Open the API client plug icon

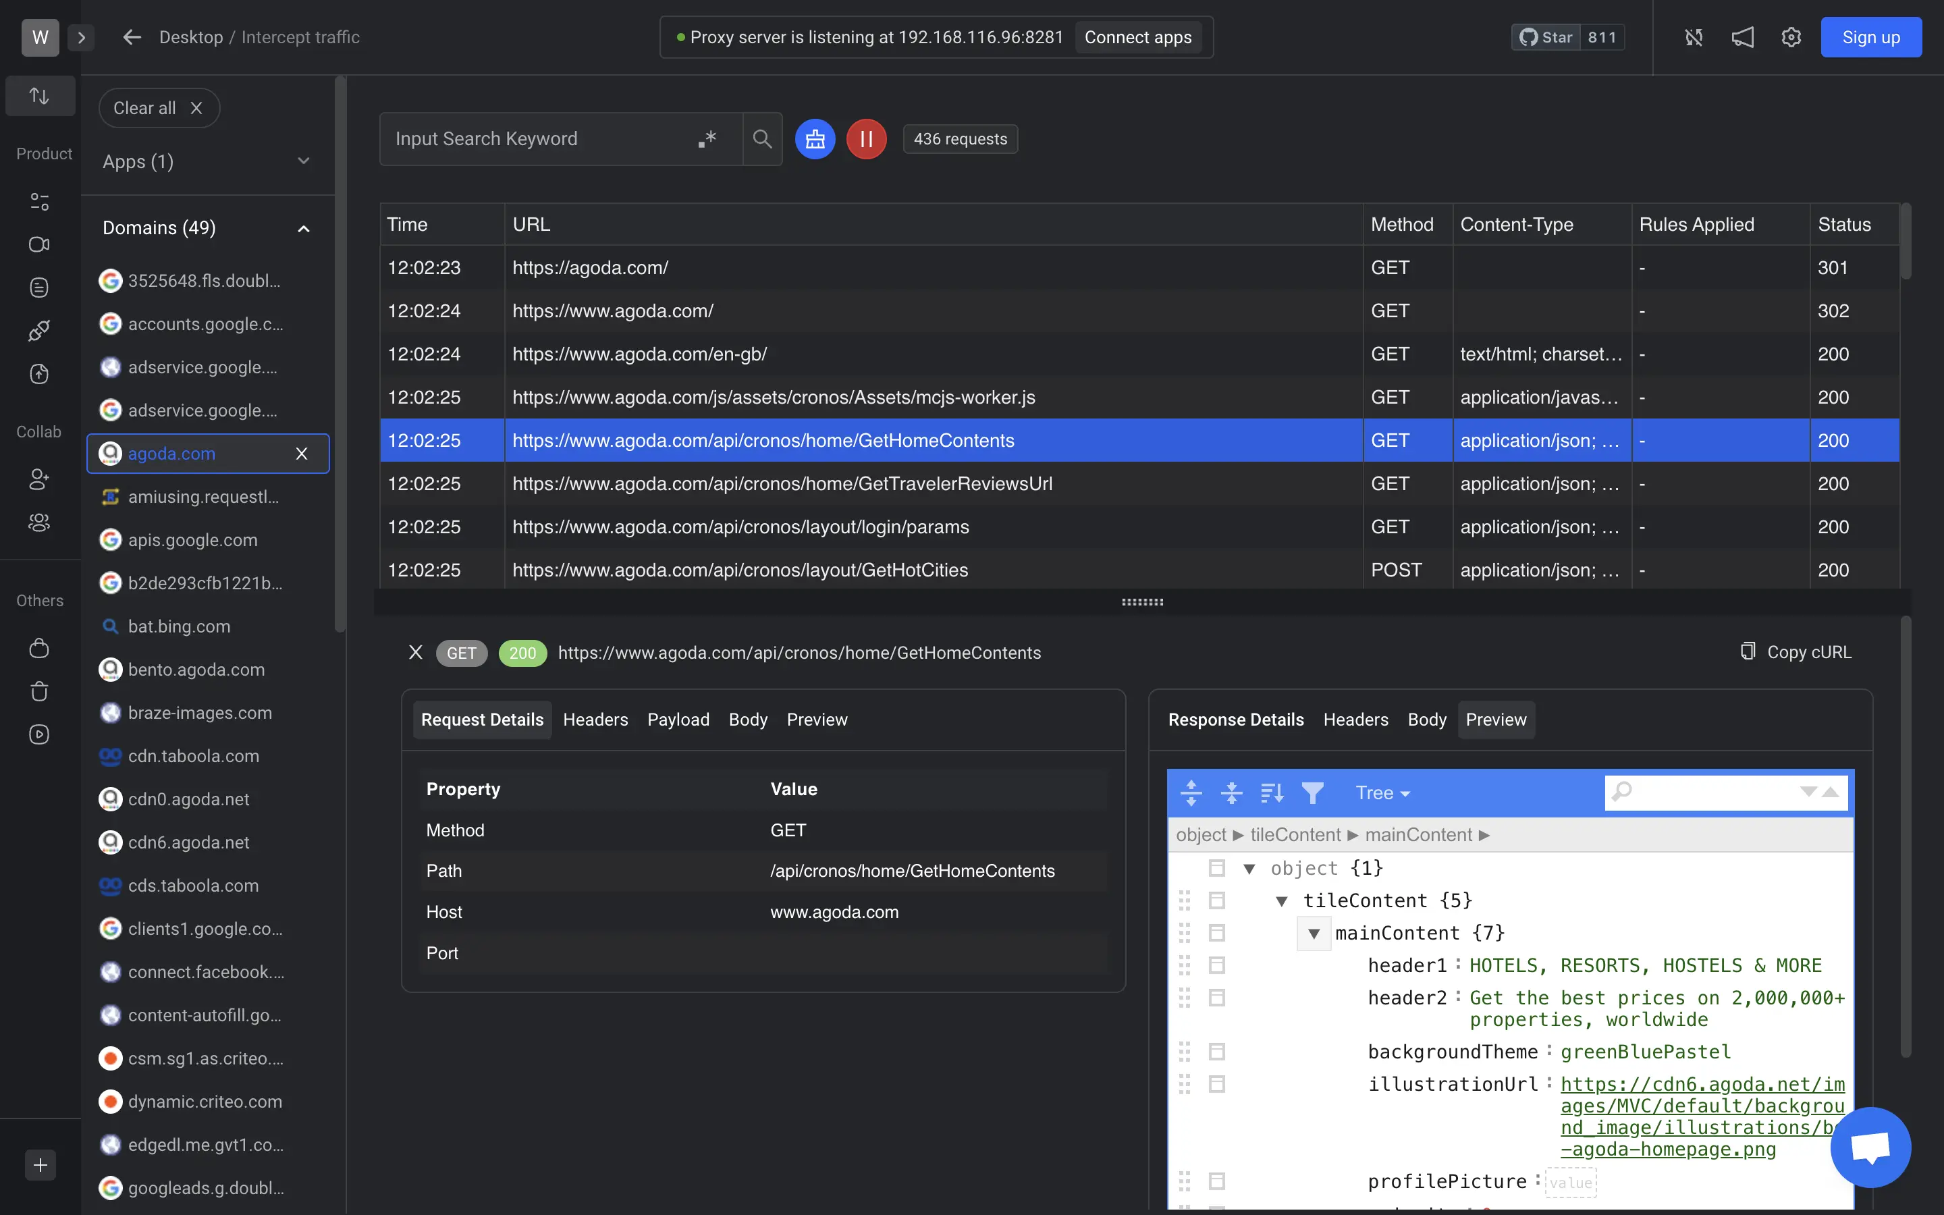point(39,330)
